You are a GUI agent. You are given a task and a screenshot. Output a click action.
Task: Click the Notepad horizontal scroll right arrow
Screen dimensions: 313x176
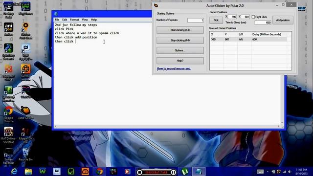[278, 126]
